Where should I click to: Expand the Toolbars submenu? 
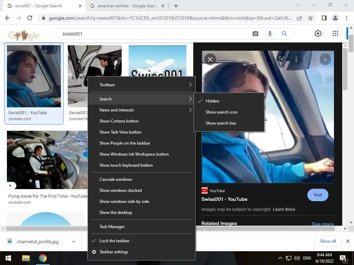141,85
